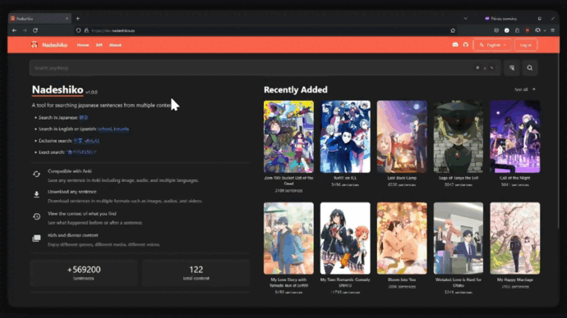This screenshot has width=567, height=318.
Task: Open the Yuri on ICE cover thumbnail
Action: 345,137
